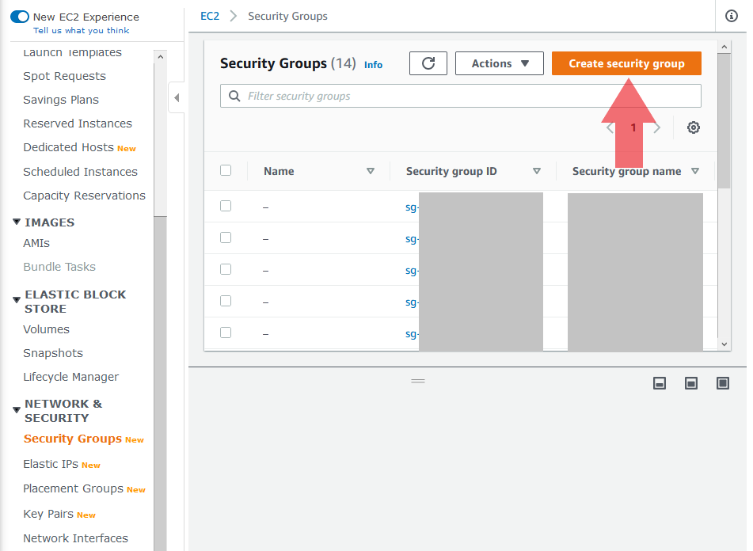
Task: Collapse the ELASTIC BLOCK STORE section
Action: (17, 300)
